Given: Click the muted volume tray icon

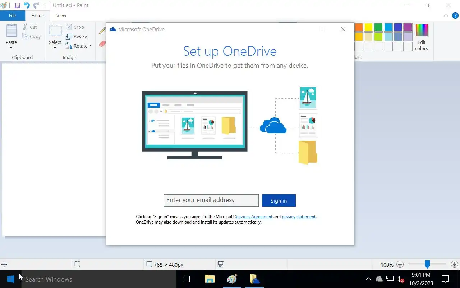Looking at the screenshot, I should click(x=400, y=279).
